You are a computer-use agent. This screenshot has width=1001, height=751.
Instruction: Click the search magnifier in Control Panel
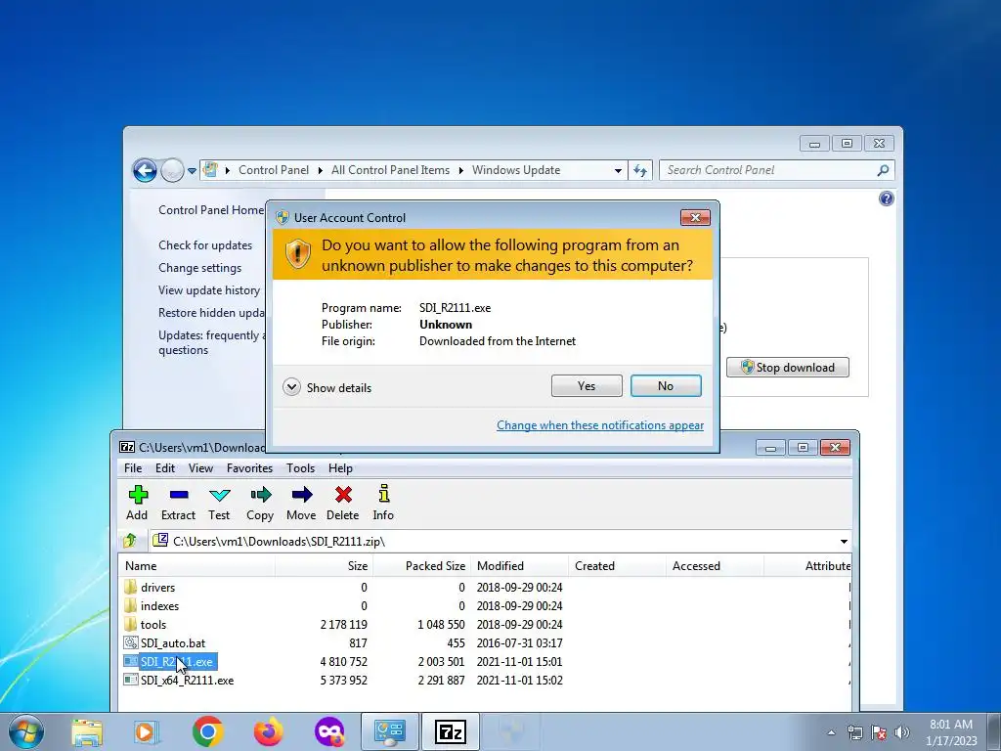click(883, 170)
